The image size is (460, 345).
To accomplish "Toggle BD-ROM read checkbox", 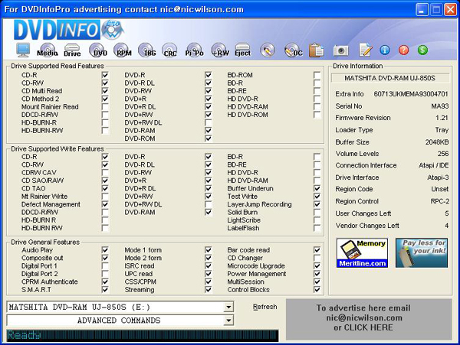I will pyautogui.click(x=317, y=75).
